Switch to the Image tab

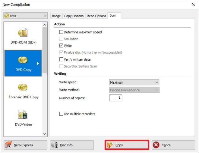tap(56, 16)
